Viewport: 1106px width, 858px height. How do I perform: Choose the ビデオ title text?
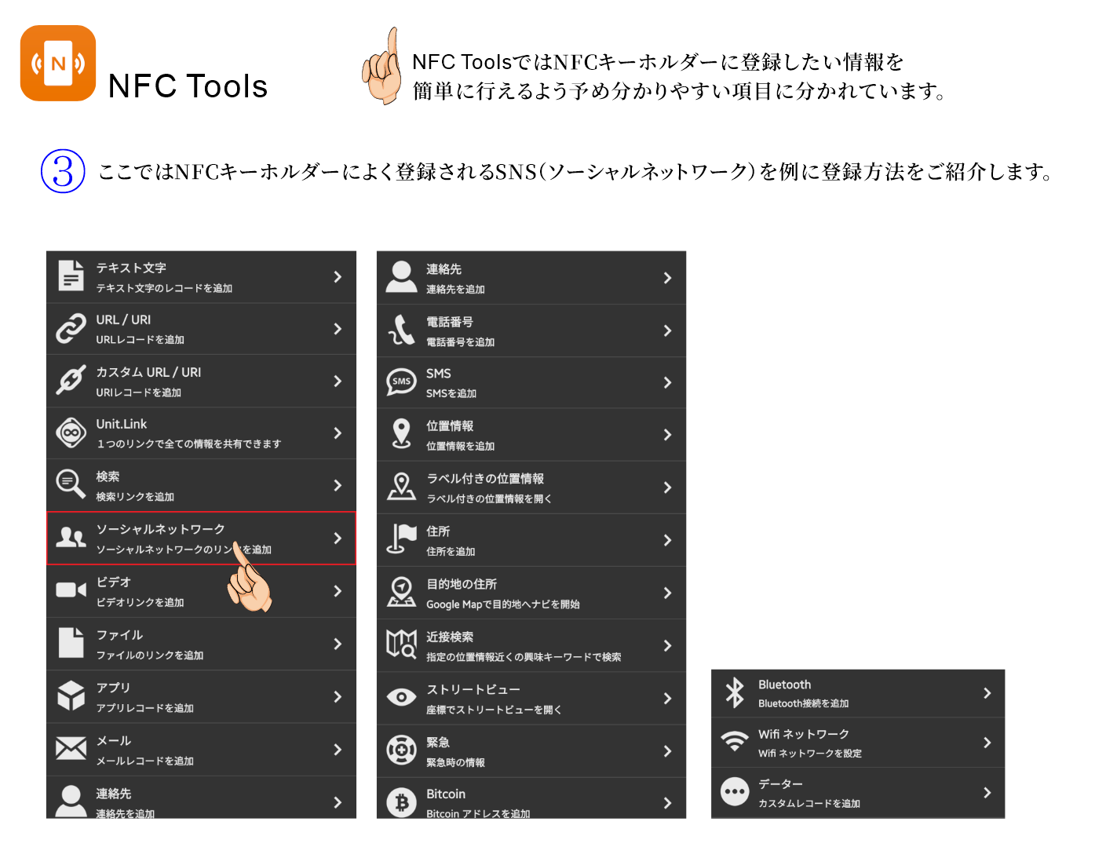[x=114, y=582]
